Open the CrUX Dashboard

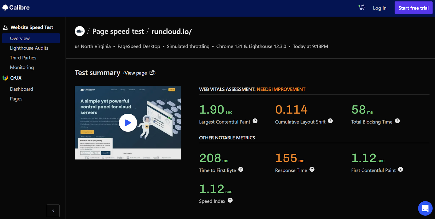(21, 89)
